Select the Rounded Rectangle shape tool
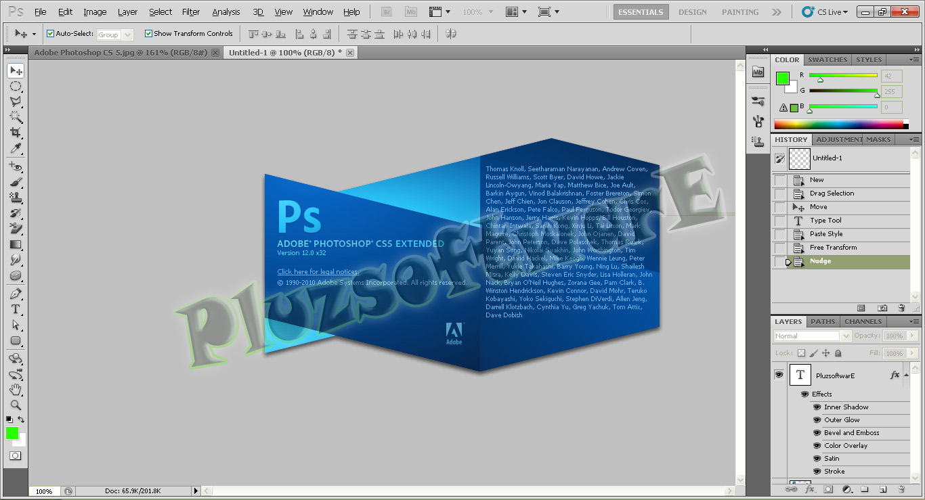Viewport: 925px width, 500px height. coord(16,340)
